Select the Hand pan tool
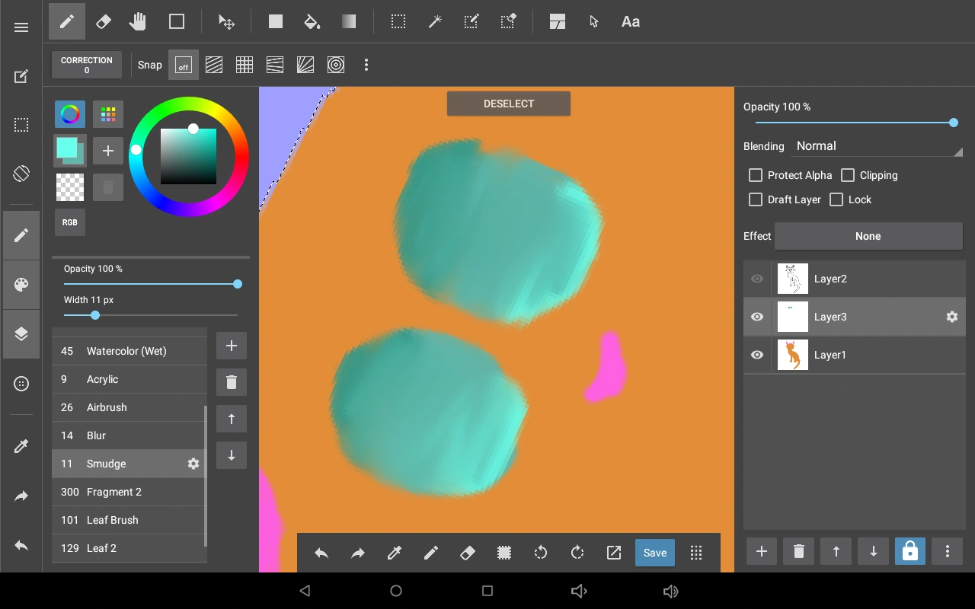This screenshot has width=975, height=609. (x=138, y=22)
